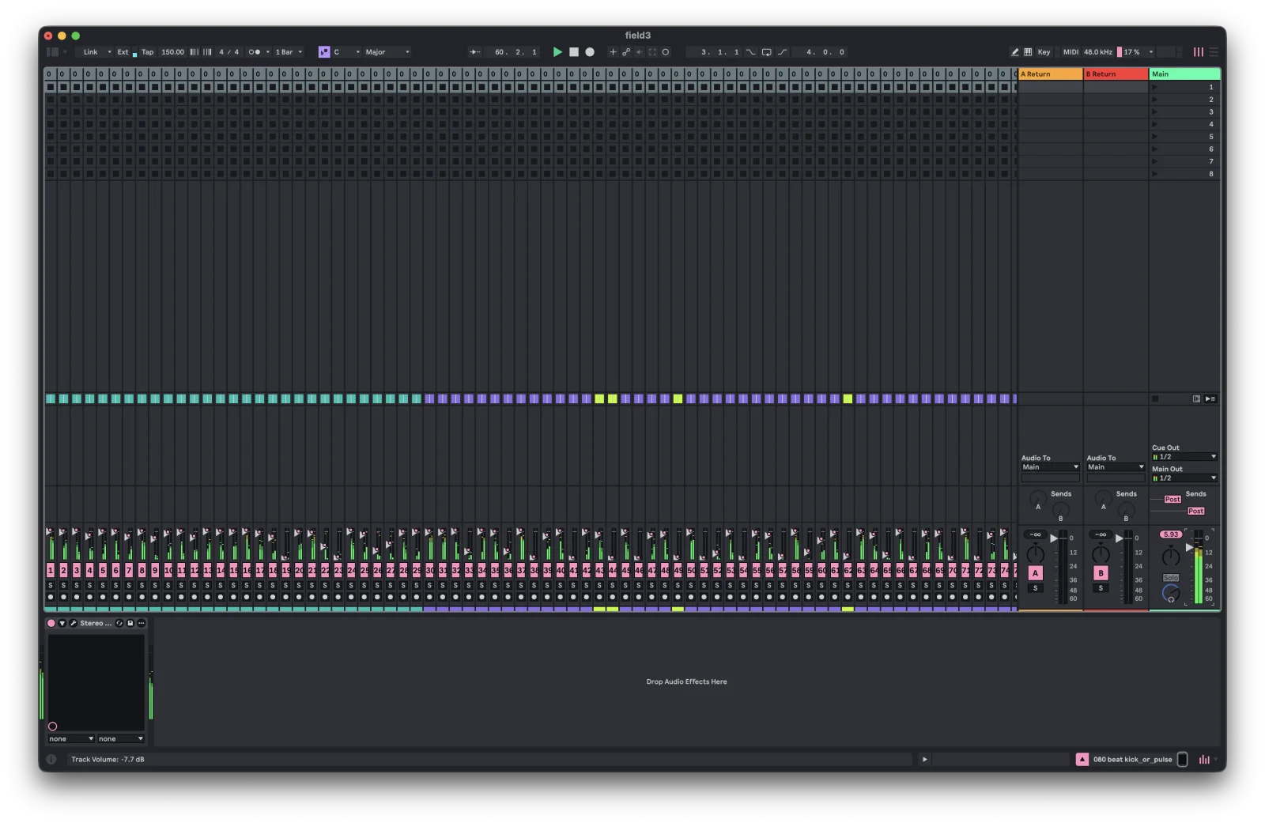Toggle the Link button
1265x823 pixels.
pos(91,52)
